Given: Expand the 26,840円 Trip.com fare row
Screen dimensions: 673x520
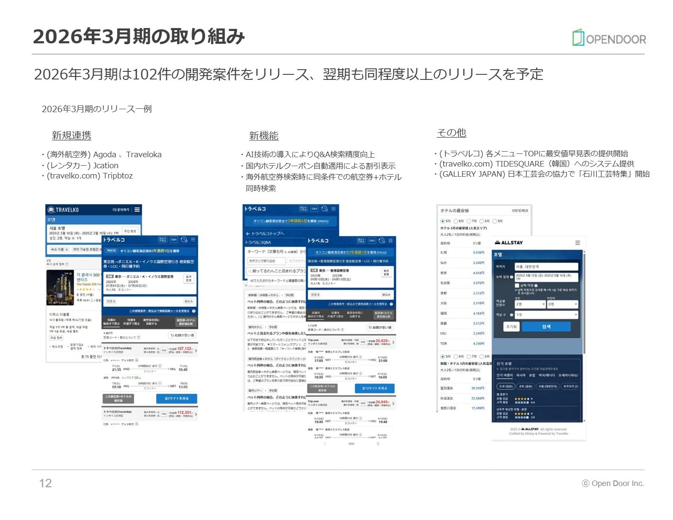Looking at the screenshot, I should point(393,403).
